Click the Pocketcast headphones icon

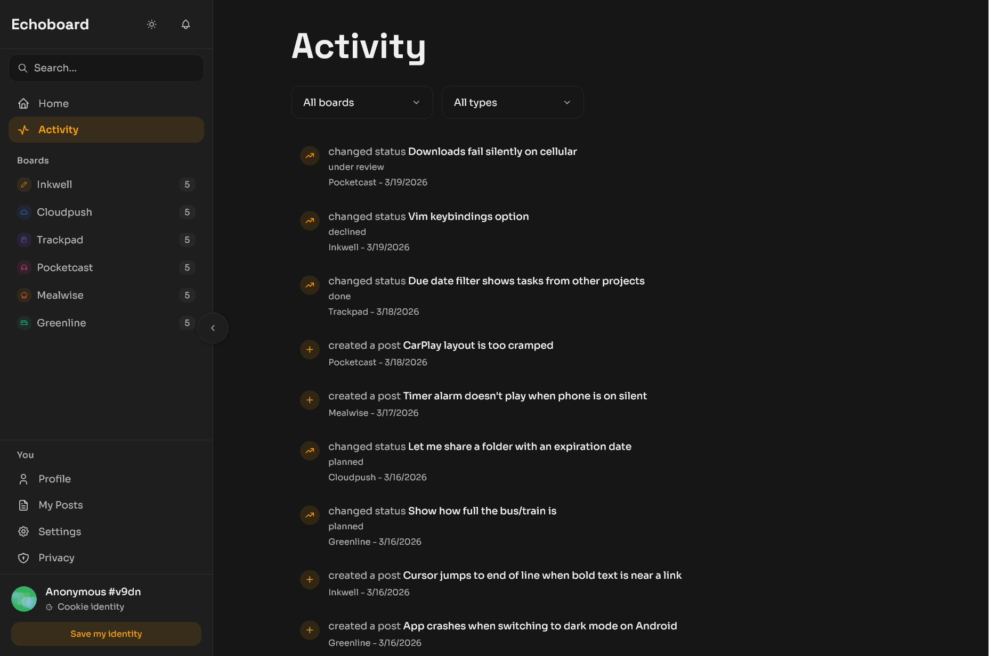pos(24,268)
